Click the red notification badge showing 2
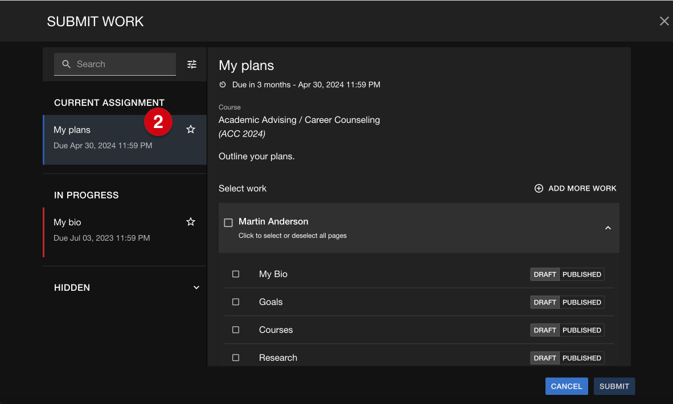The image size is (673, 404). pyautogui.click(x=158, y=122)
